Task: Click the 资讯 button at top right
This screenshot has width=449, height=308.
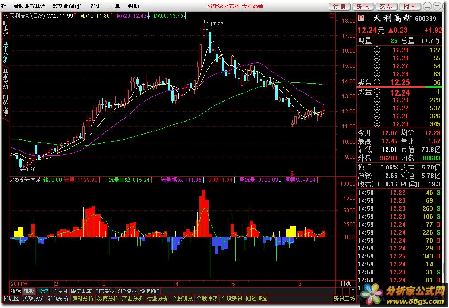Action: 363,6
